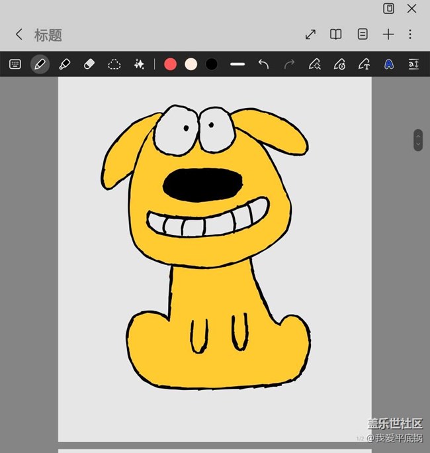Pick the red pen color
Image resolution: width=430 pixels, height=453 pixels.
click(x=171, y=64)
